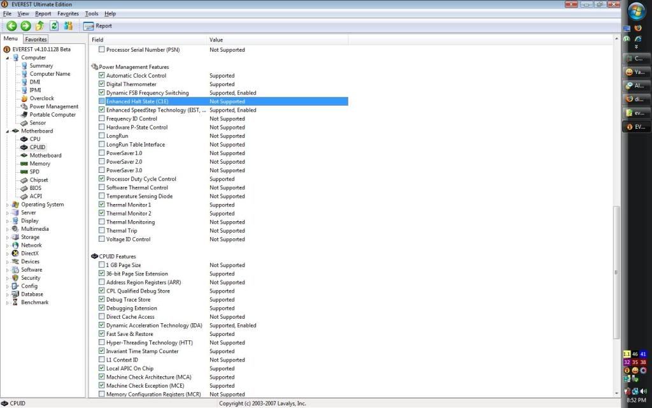
Task: Open the EV... EVEREST taskbar button
Action: point(636,127)
